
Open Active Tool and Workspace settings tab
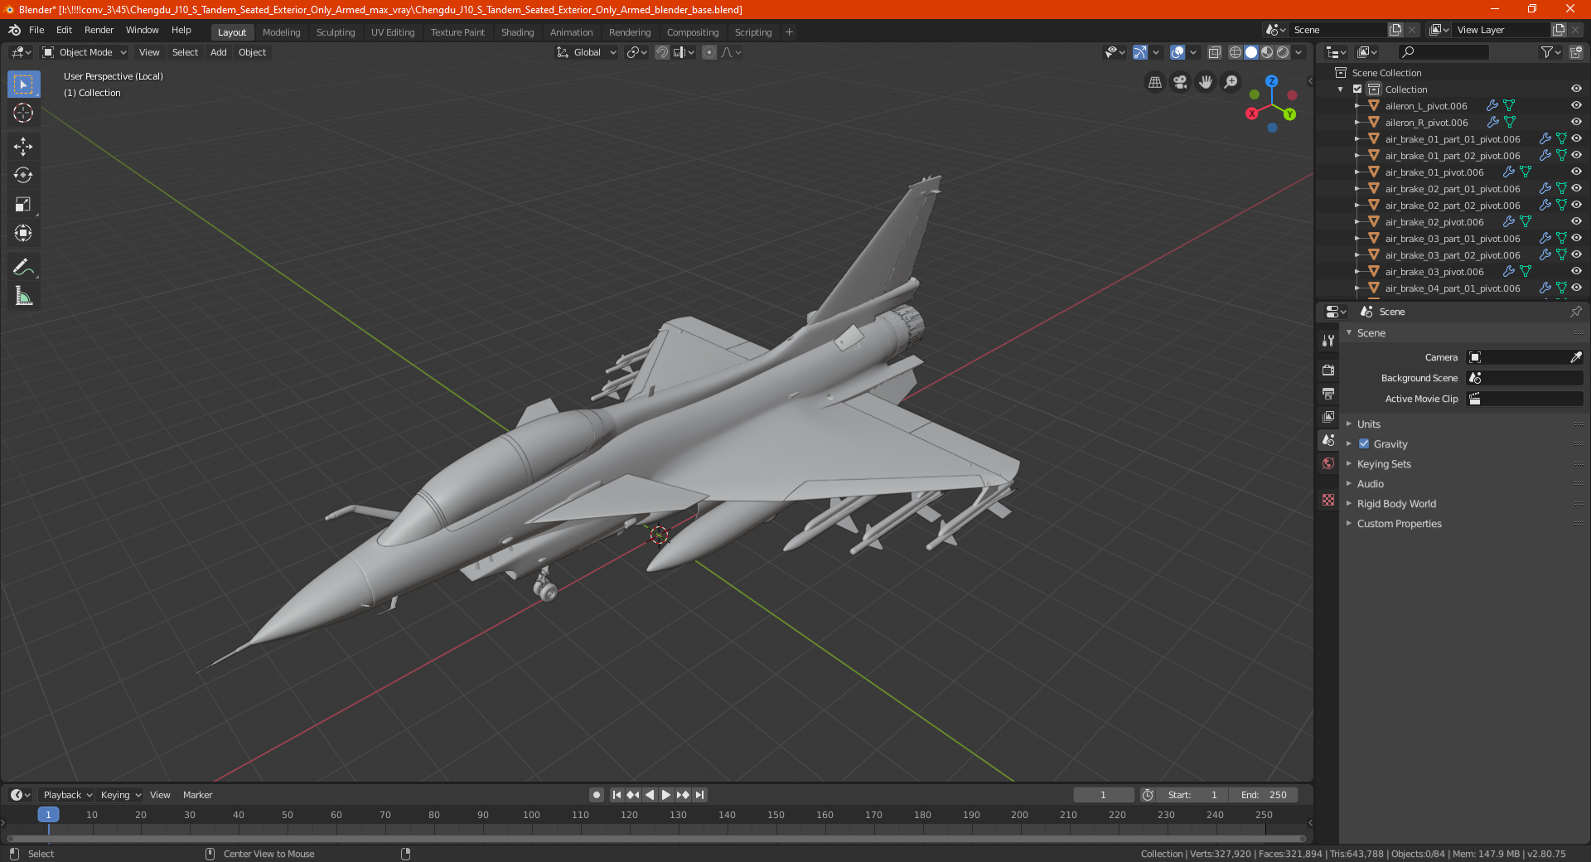[1328, 340]
